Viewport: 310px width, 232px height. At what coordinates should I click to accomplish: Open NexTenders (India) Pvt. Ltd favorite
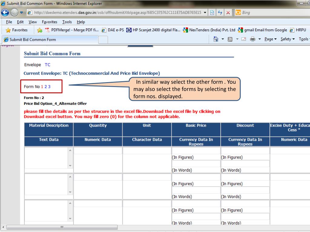click(209, 30)
